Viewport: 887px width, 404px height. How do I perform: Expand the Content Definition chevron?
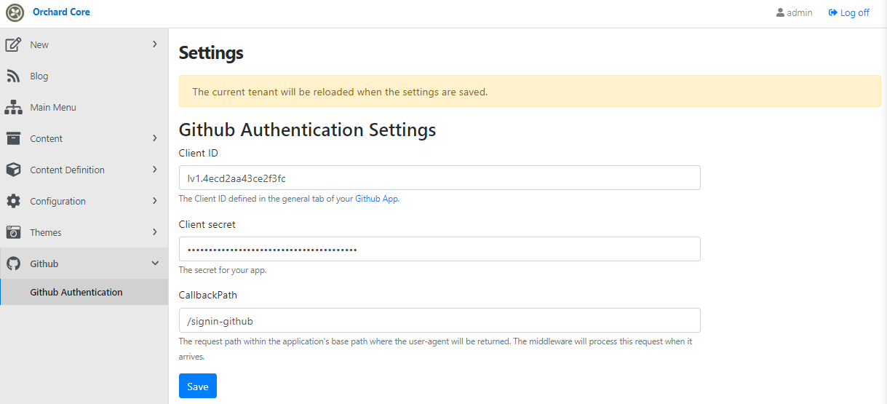coord(155,170)
